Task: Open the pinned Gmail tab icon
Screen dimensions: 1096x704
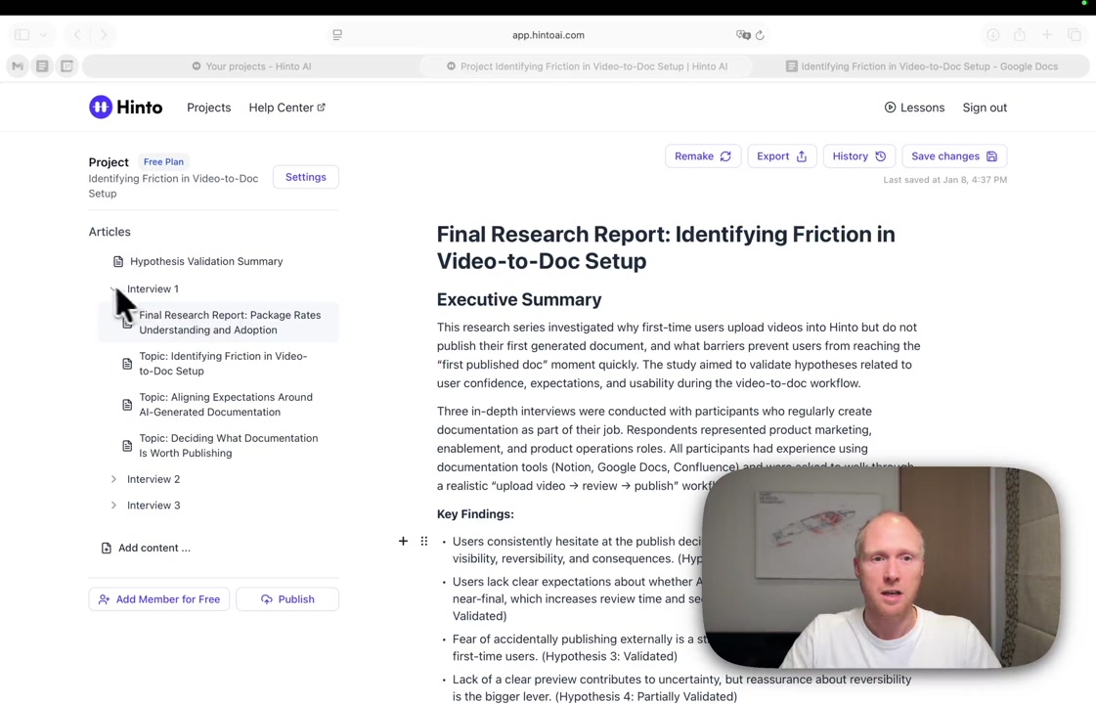Action: pyautogui.click(x=18, y=66)
